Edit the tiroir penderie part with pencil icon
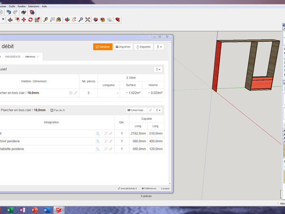 [111, 141]
